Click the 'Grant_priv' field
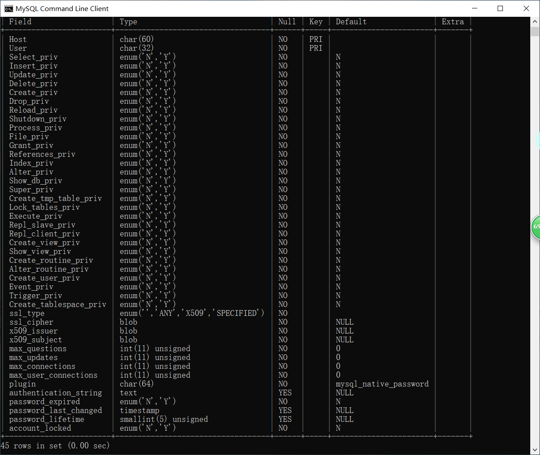Image resolution: width=540 pixels, height=455 pixels. pyautogui.click(x=31, y=145)
